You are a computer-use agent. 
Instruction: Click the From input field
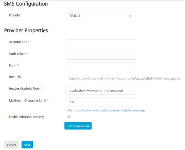coord(102,67)
